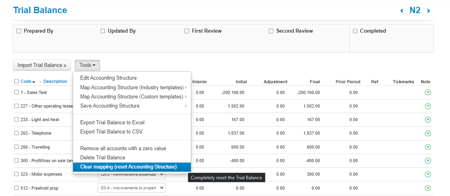Viewport: 450px width, 196px height.
Task: Select the 323 - Motor expenses checkbox
Action: click(x=17, y=174)
